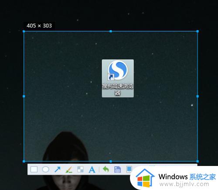Save the screenshot to file
218x190 pixels.
tap(117, 169)
